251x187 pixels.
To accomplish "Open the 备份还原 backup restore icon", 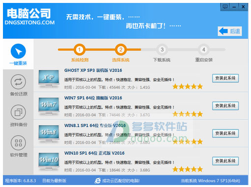I will click(18, 82).
